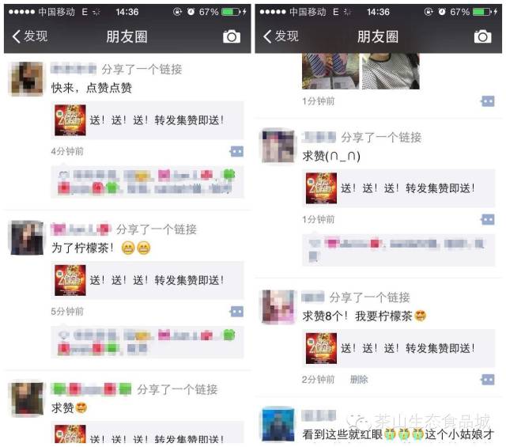Tap the camera icon in left screen header
506x447 pixels.
click(x=232, y=36)
